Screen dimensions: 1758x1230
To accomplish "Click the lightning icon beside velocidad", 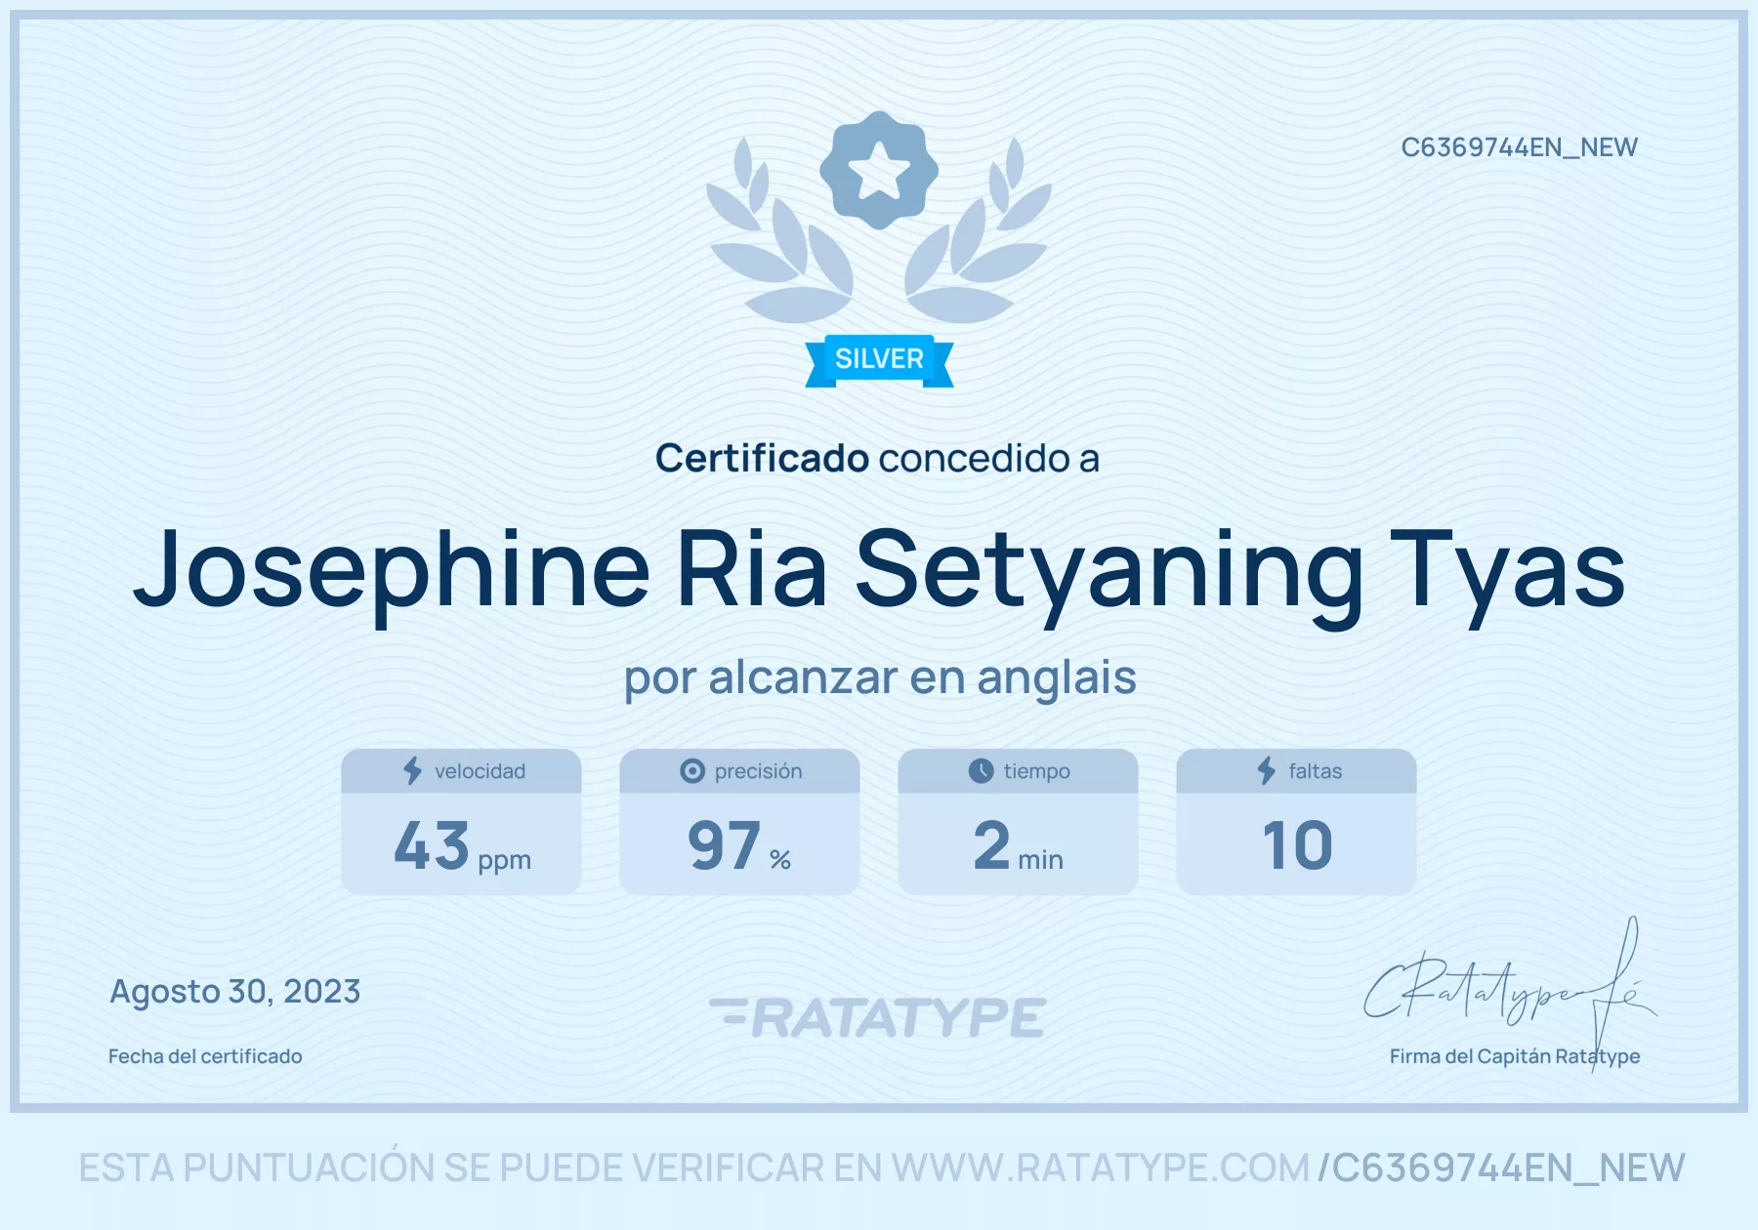I will [413, 771].
